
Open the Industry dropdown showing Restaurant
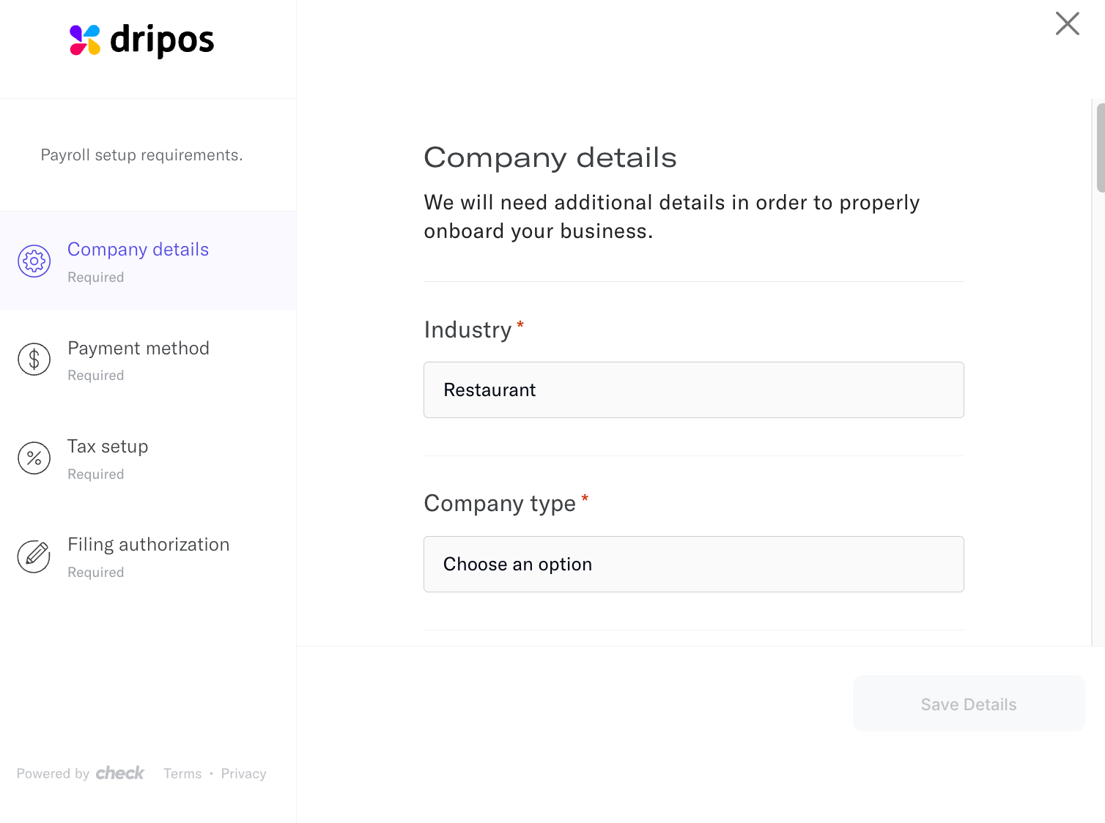pos(693,390)
